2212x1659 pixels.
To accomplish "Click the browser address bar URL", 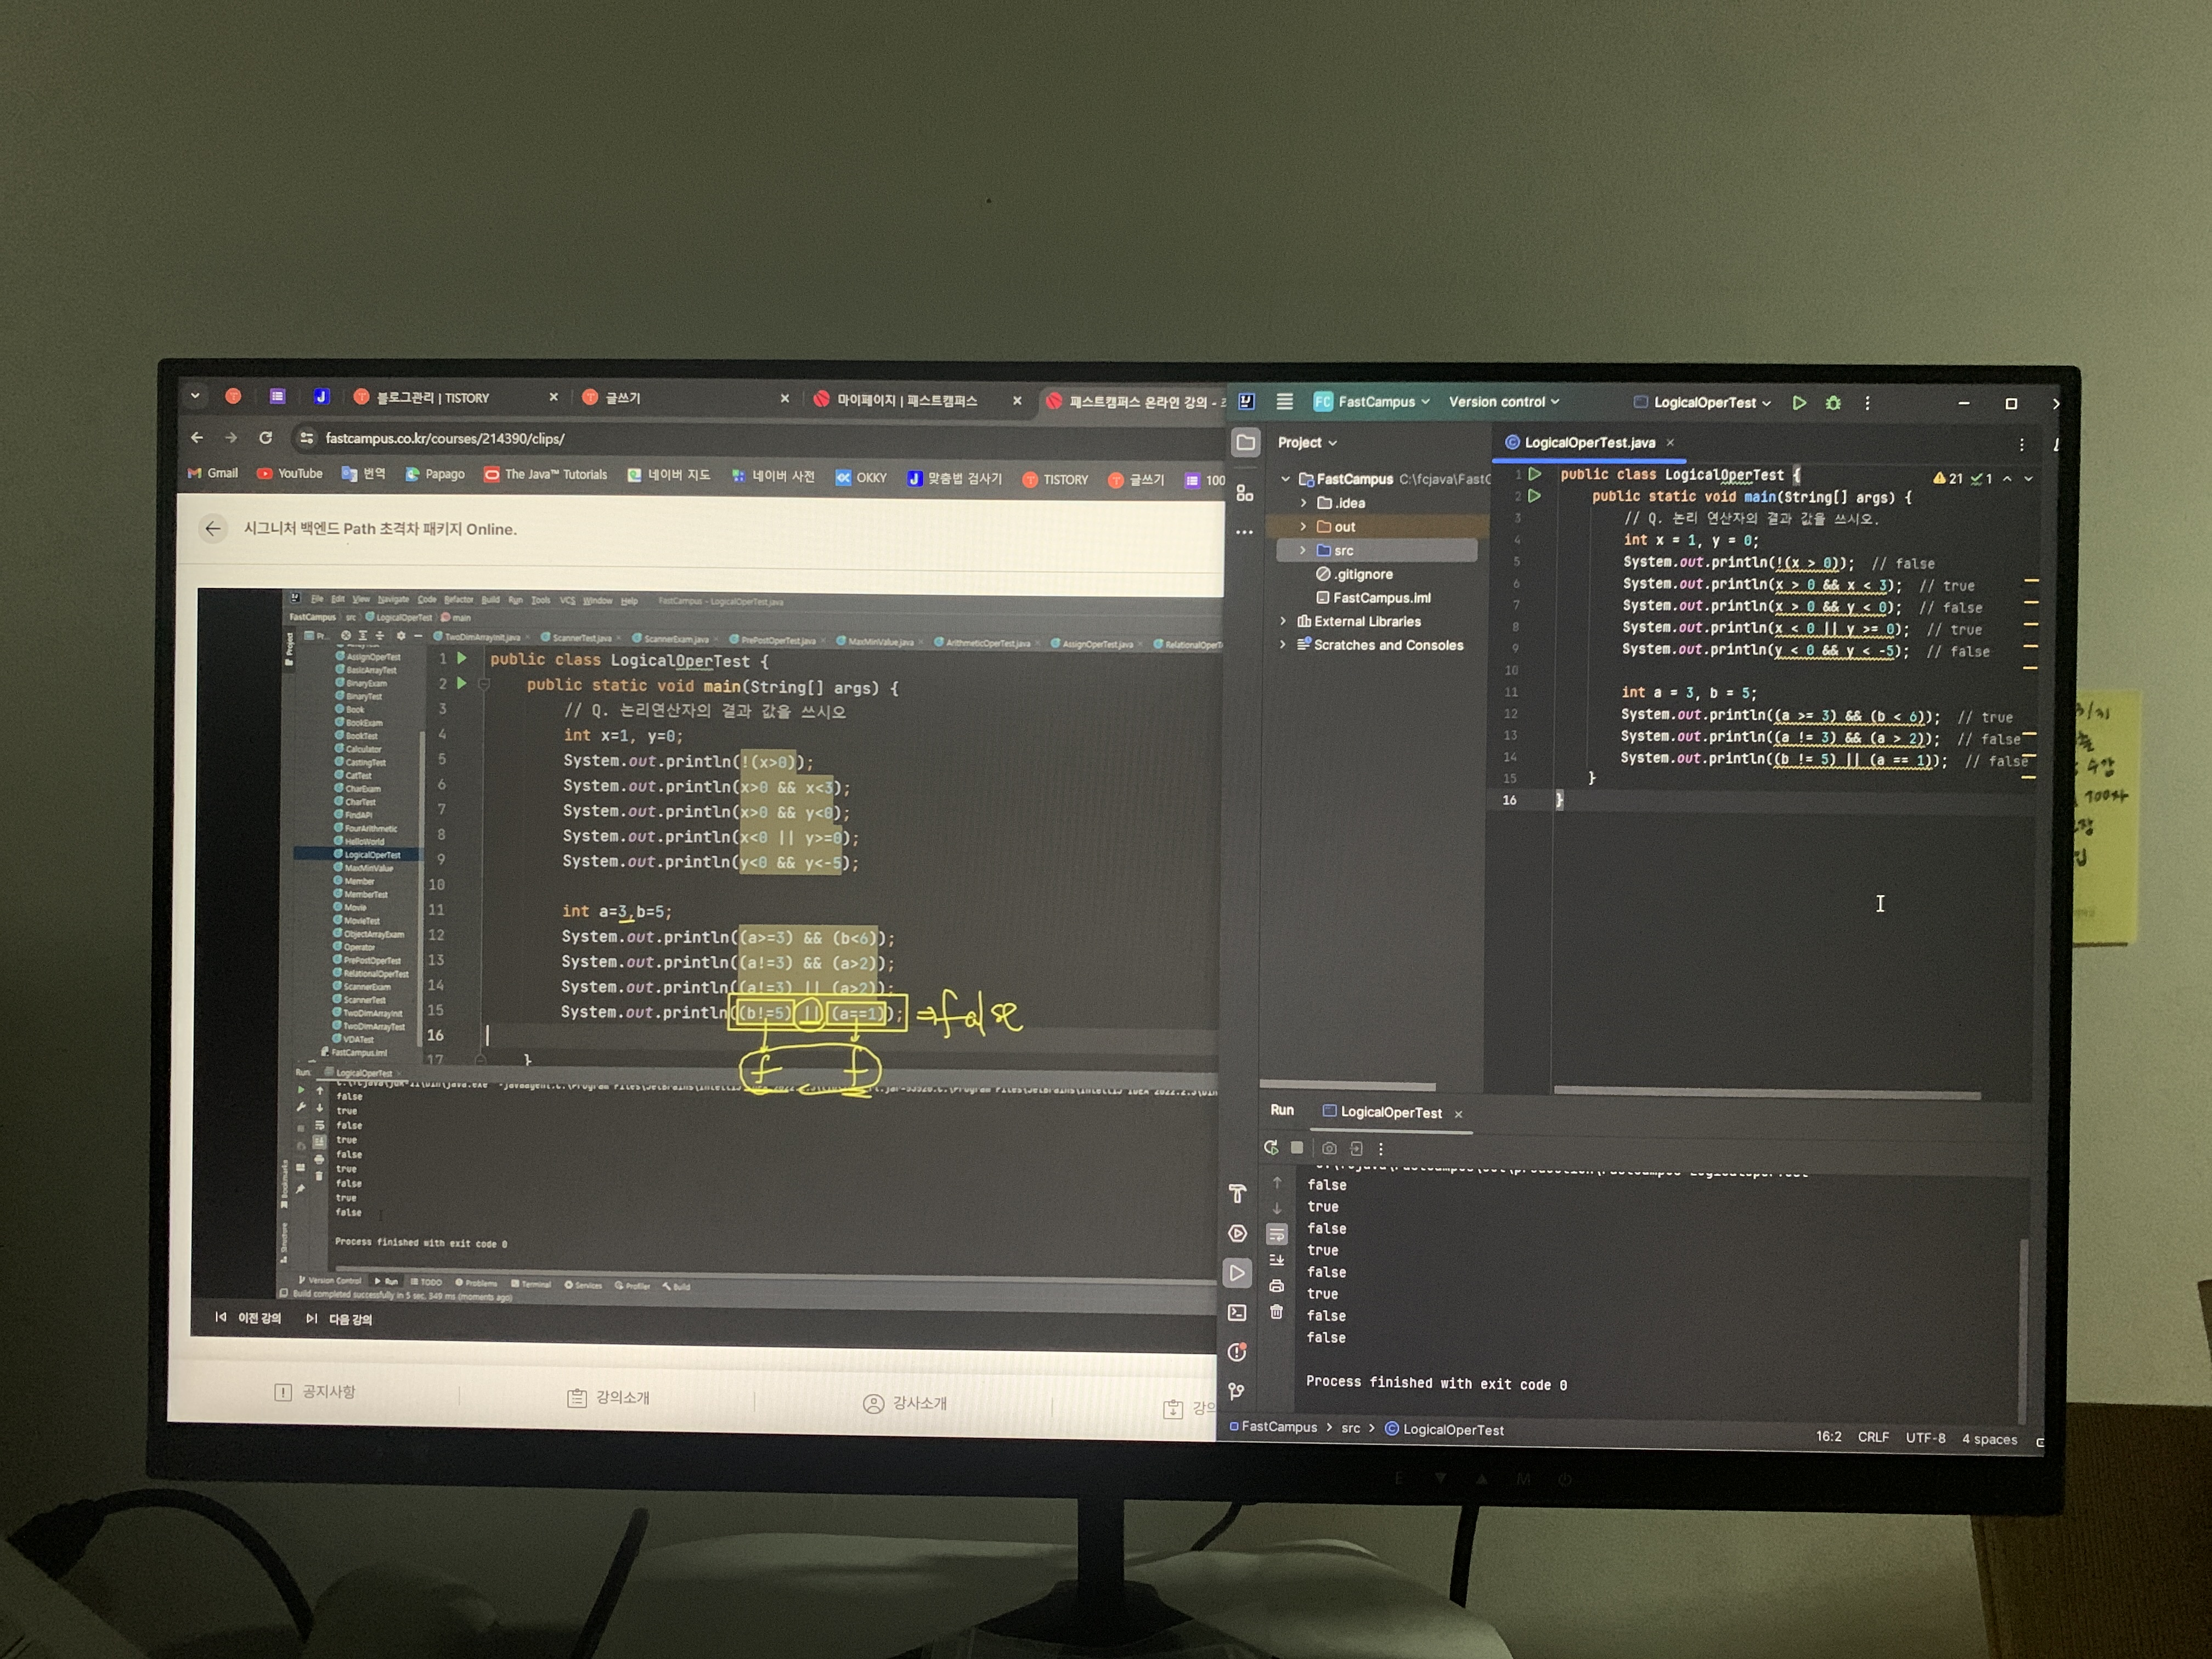I will click(x=445, y=438).
